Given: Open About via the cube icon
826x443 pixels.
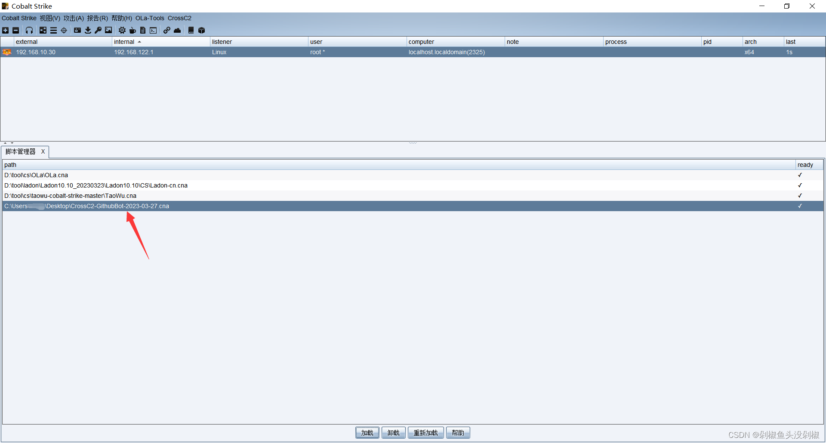Looking at the screenshot, I should click(x=201, y=30).
